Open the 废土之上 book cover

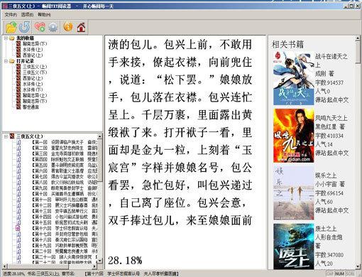click(294, 246)
